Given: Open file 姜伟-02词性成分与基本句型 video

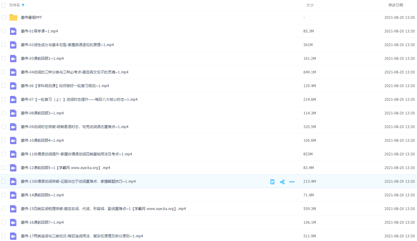Looking at the screenshot, I should pos(67,45).
